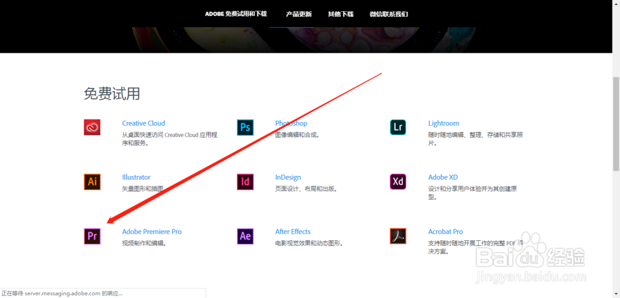This screenshot has width=620, height=298.
Task: Click the Adobe XD description text
Action: (472, 193)
